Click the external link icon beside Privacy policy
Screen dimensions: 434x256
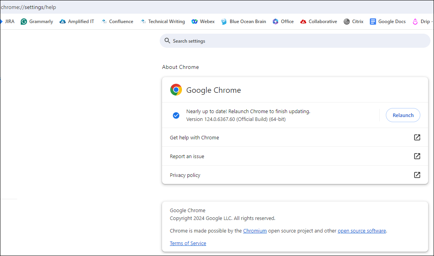pos(417,175)
